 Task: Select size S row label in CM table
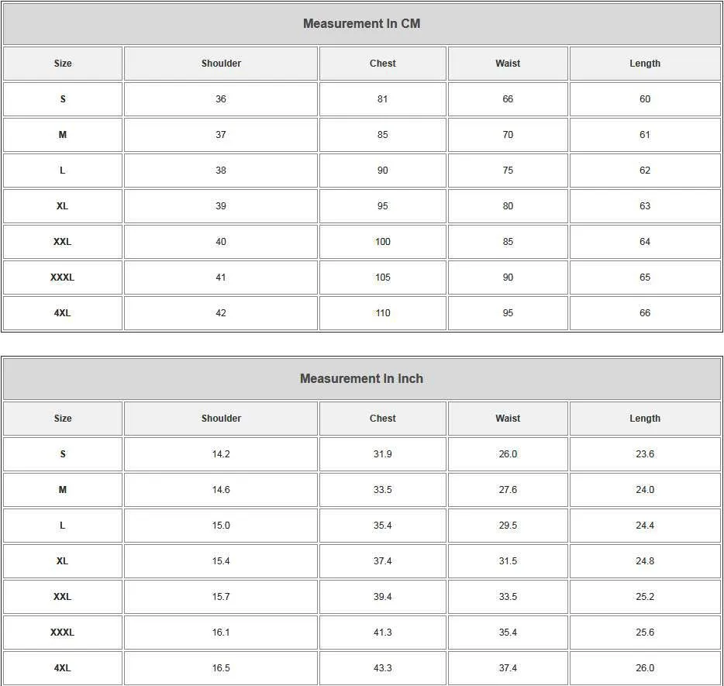[x=63, y=99]
